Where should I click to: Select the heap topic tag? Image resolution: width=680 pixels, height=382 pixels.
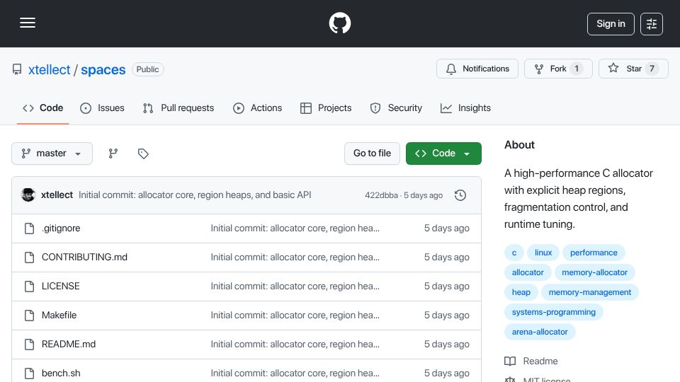[521, 292]
